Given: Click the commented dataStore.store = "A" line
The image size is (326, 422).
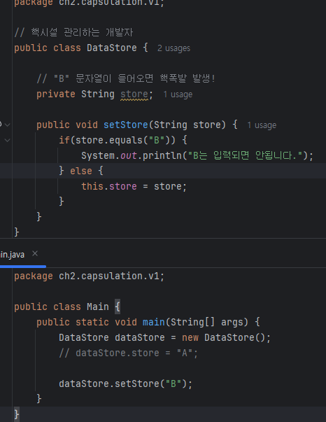Looking at the screenshot, I should pos(128,353).
